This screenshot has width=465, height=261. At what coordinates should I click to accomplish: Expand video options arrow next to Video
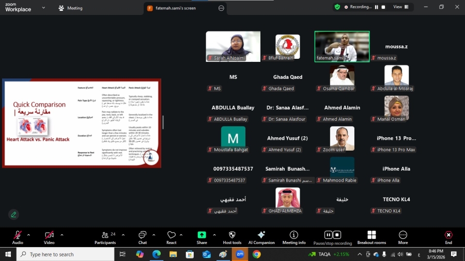pyautogui.click(x=61, y=235)
